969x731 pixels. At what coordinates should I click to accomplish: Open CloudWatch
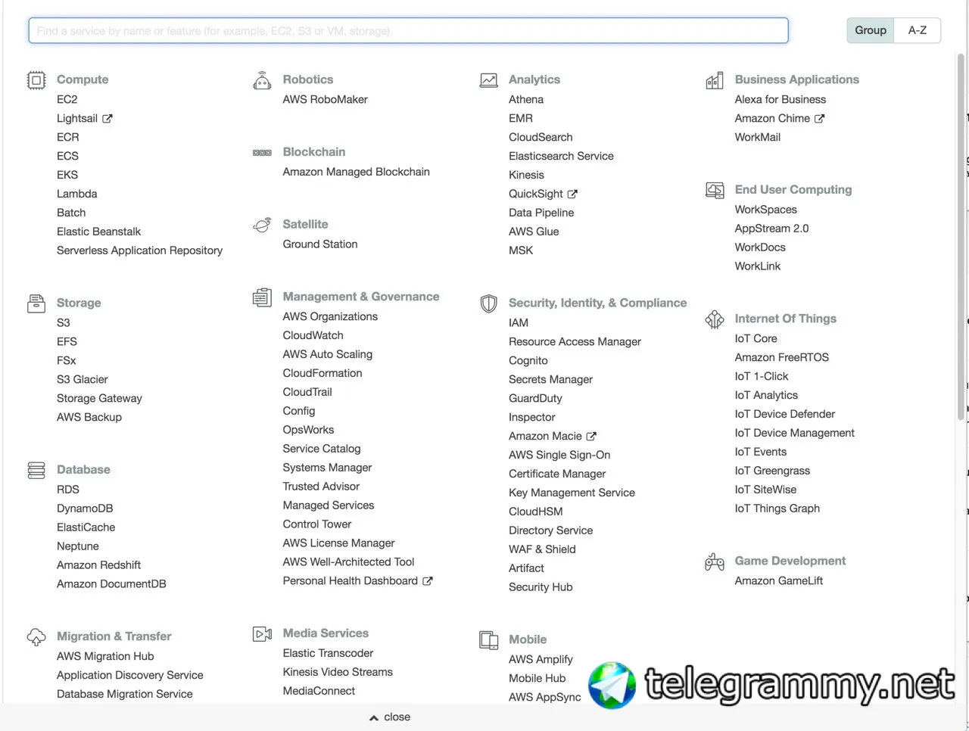[313, 335]
